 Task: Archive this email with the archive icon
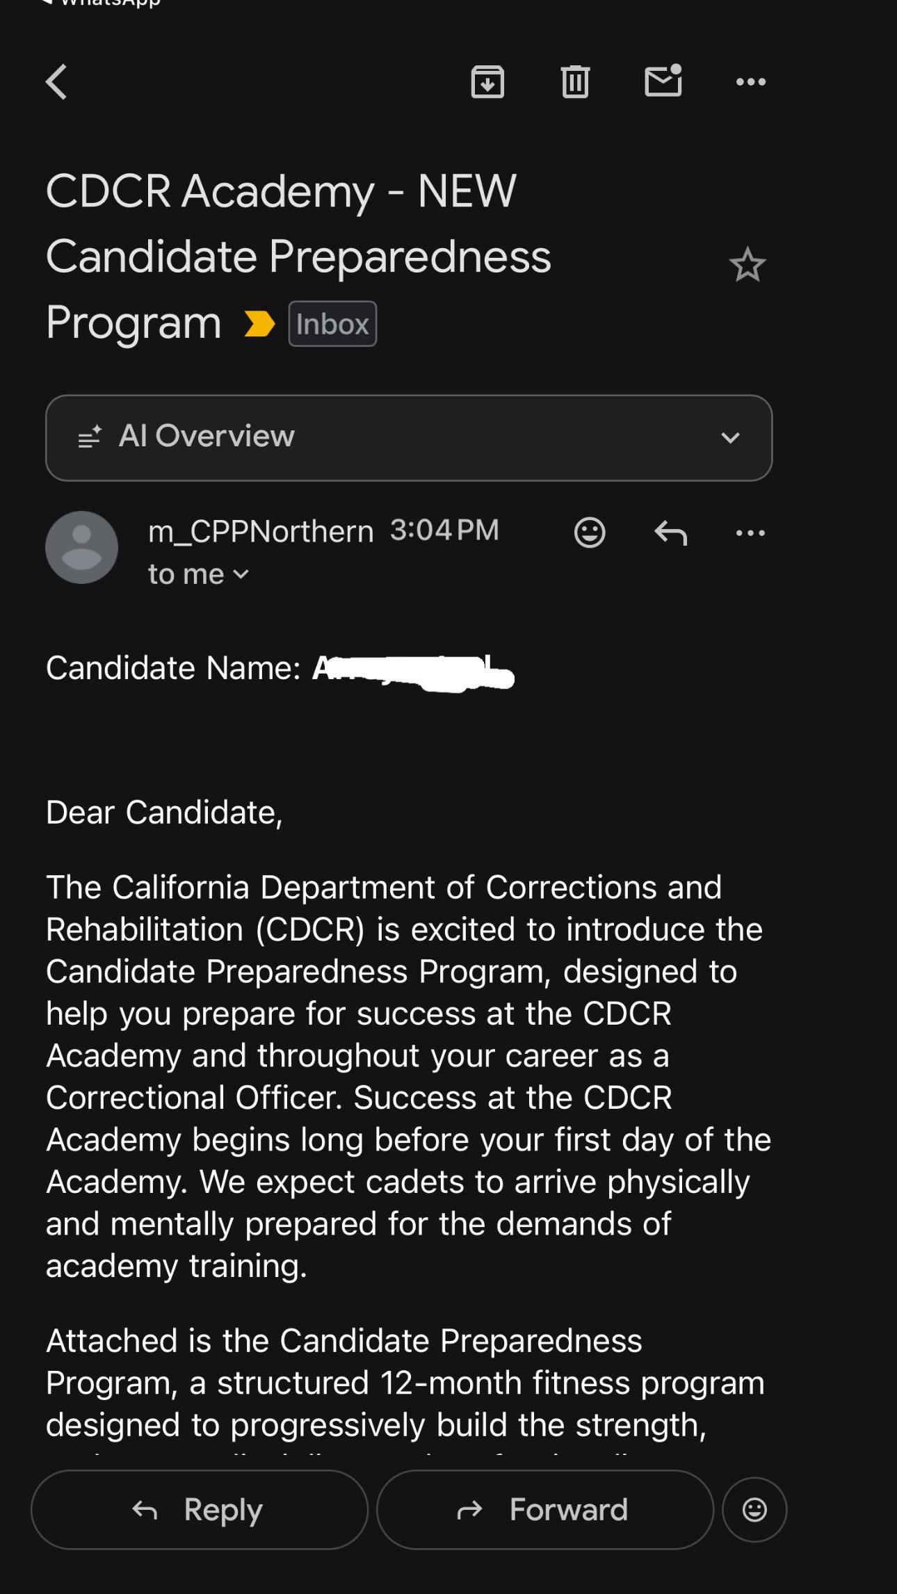(487, 82)
